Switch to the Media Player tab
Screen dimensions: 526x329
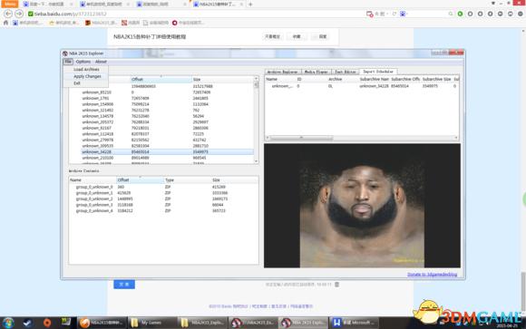pos(316,72)
